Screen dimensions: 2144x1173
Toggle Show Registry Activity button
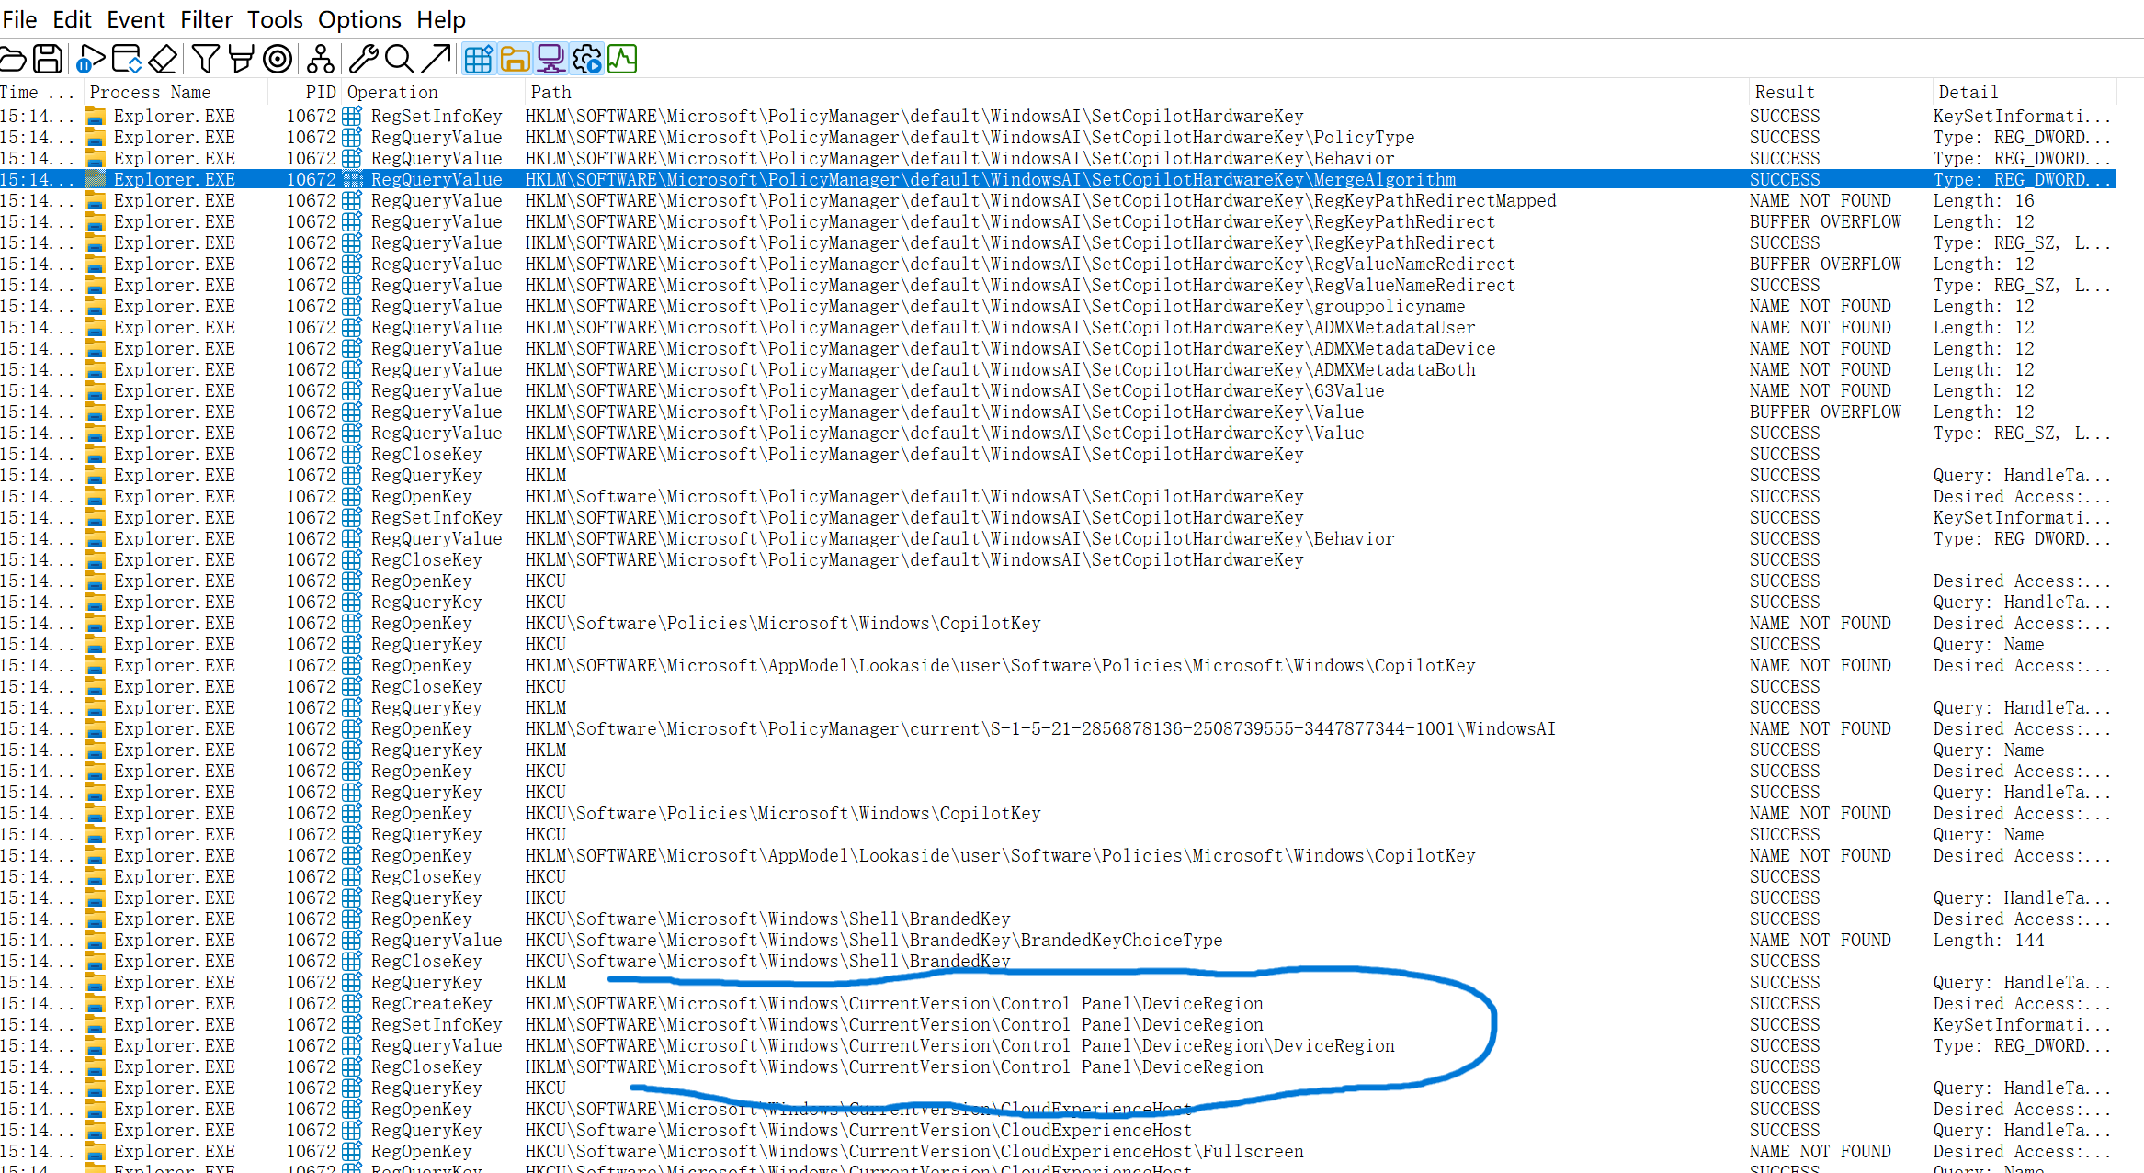479,60
